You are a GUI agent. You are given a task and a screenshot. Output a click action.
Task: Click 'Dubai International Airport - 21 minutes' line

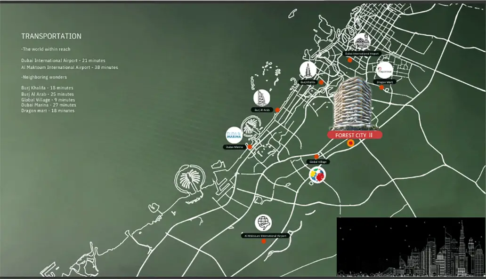63,60
